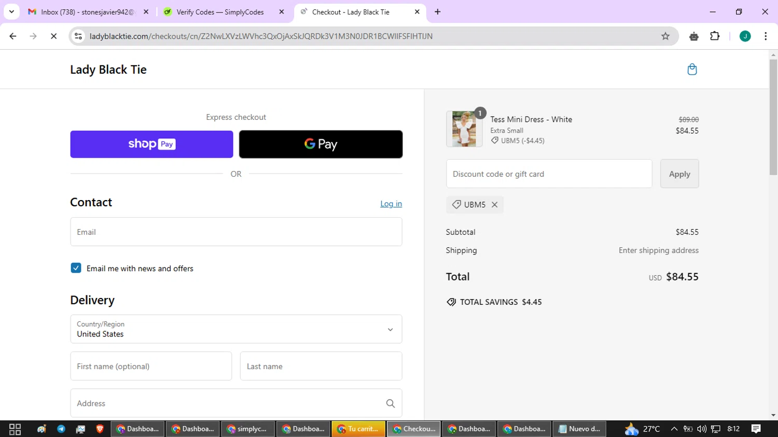Focus the Address input field
This screenshot has height=437, width=778.
236,403
